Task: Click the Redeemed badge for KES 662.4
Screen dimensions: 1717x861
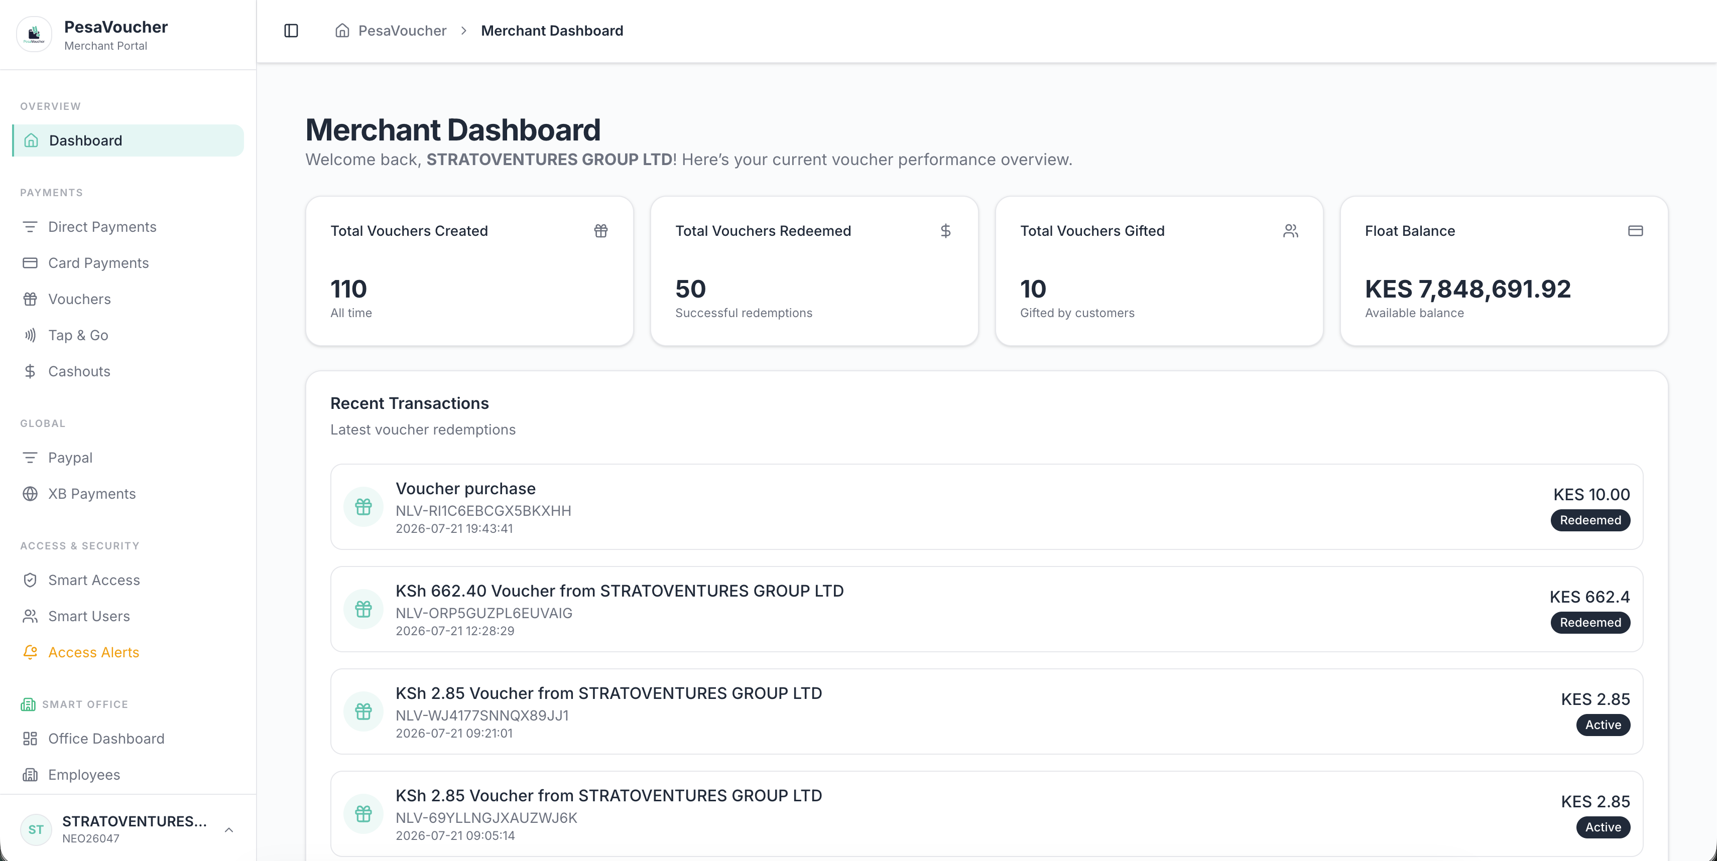Action: [1590, 623]
